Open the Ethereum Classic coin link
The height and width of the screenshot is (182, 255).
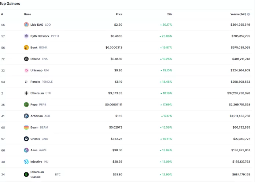point(37,174)
